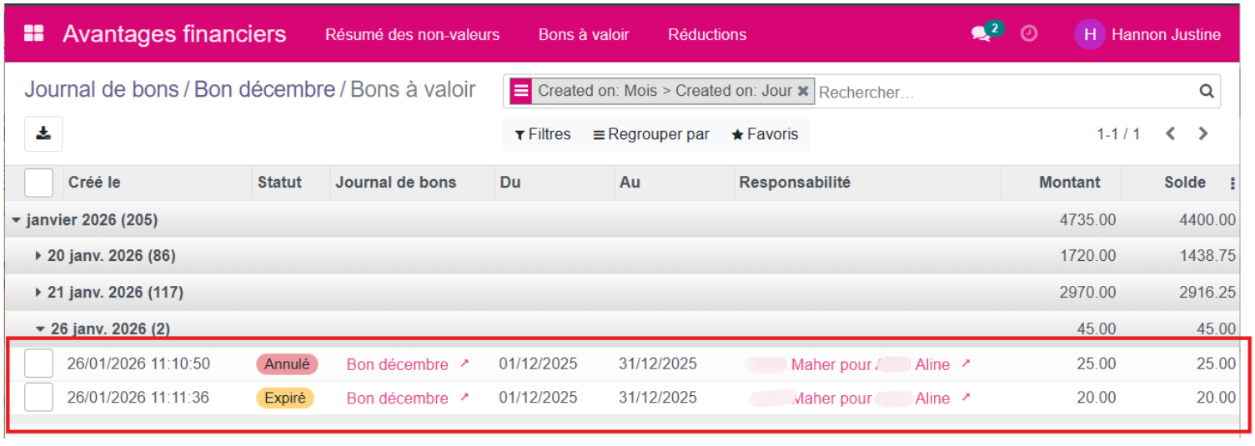Collapse the janvier 2026 group

84,220
